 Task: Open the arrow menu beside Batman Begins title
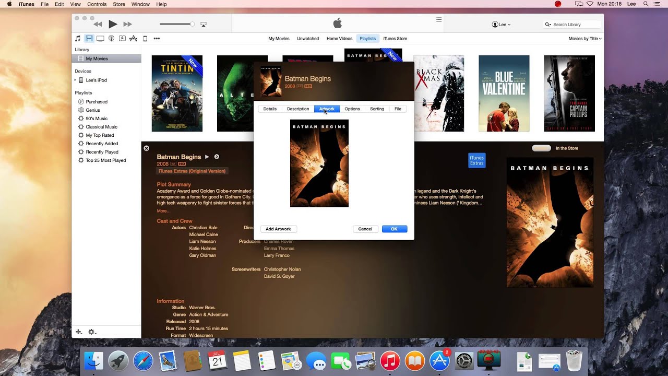pyautogui.click(x=217, y=157)
